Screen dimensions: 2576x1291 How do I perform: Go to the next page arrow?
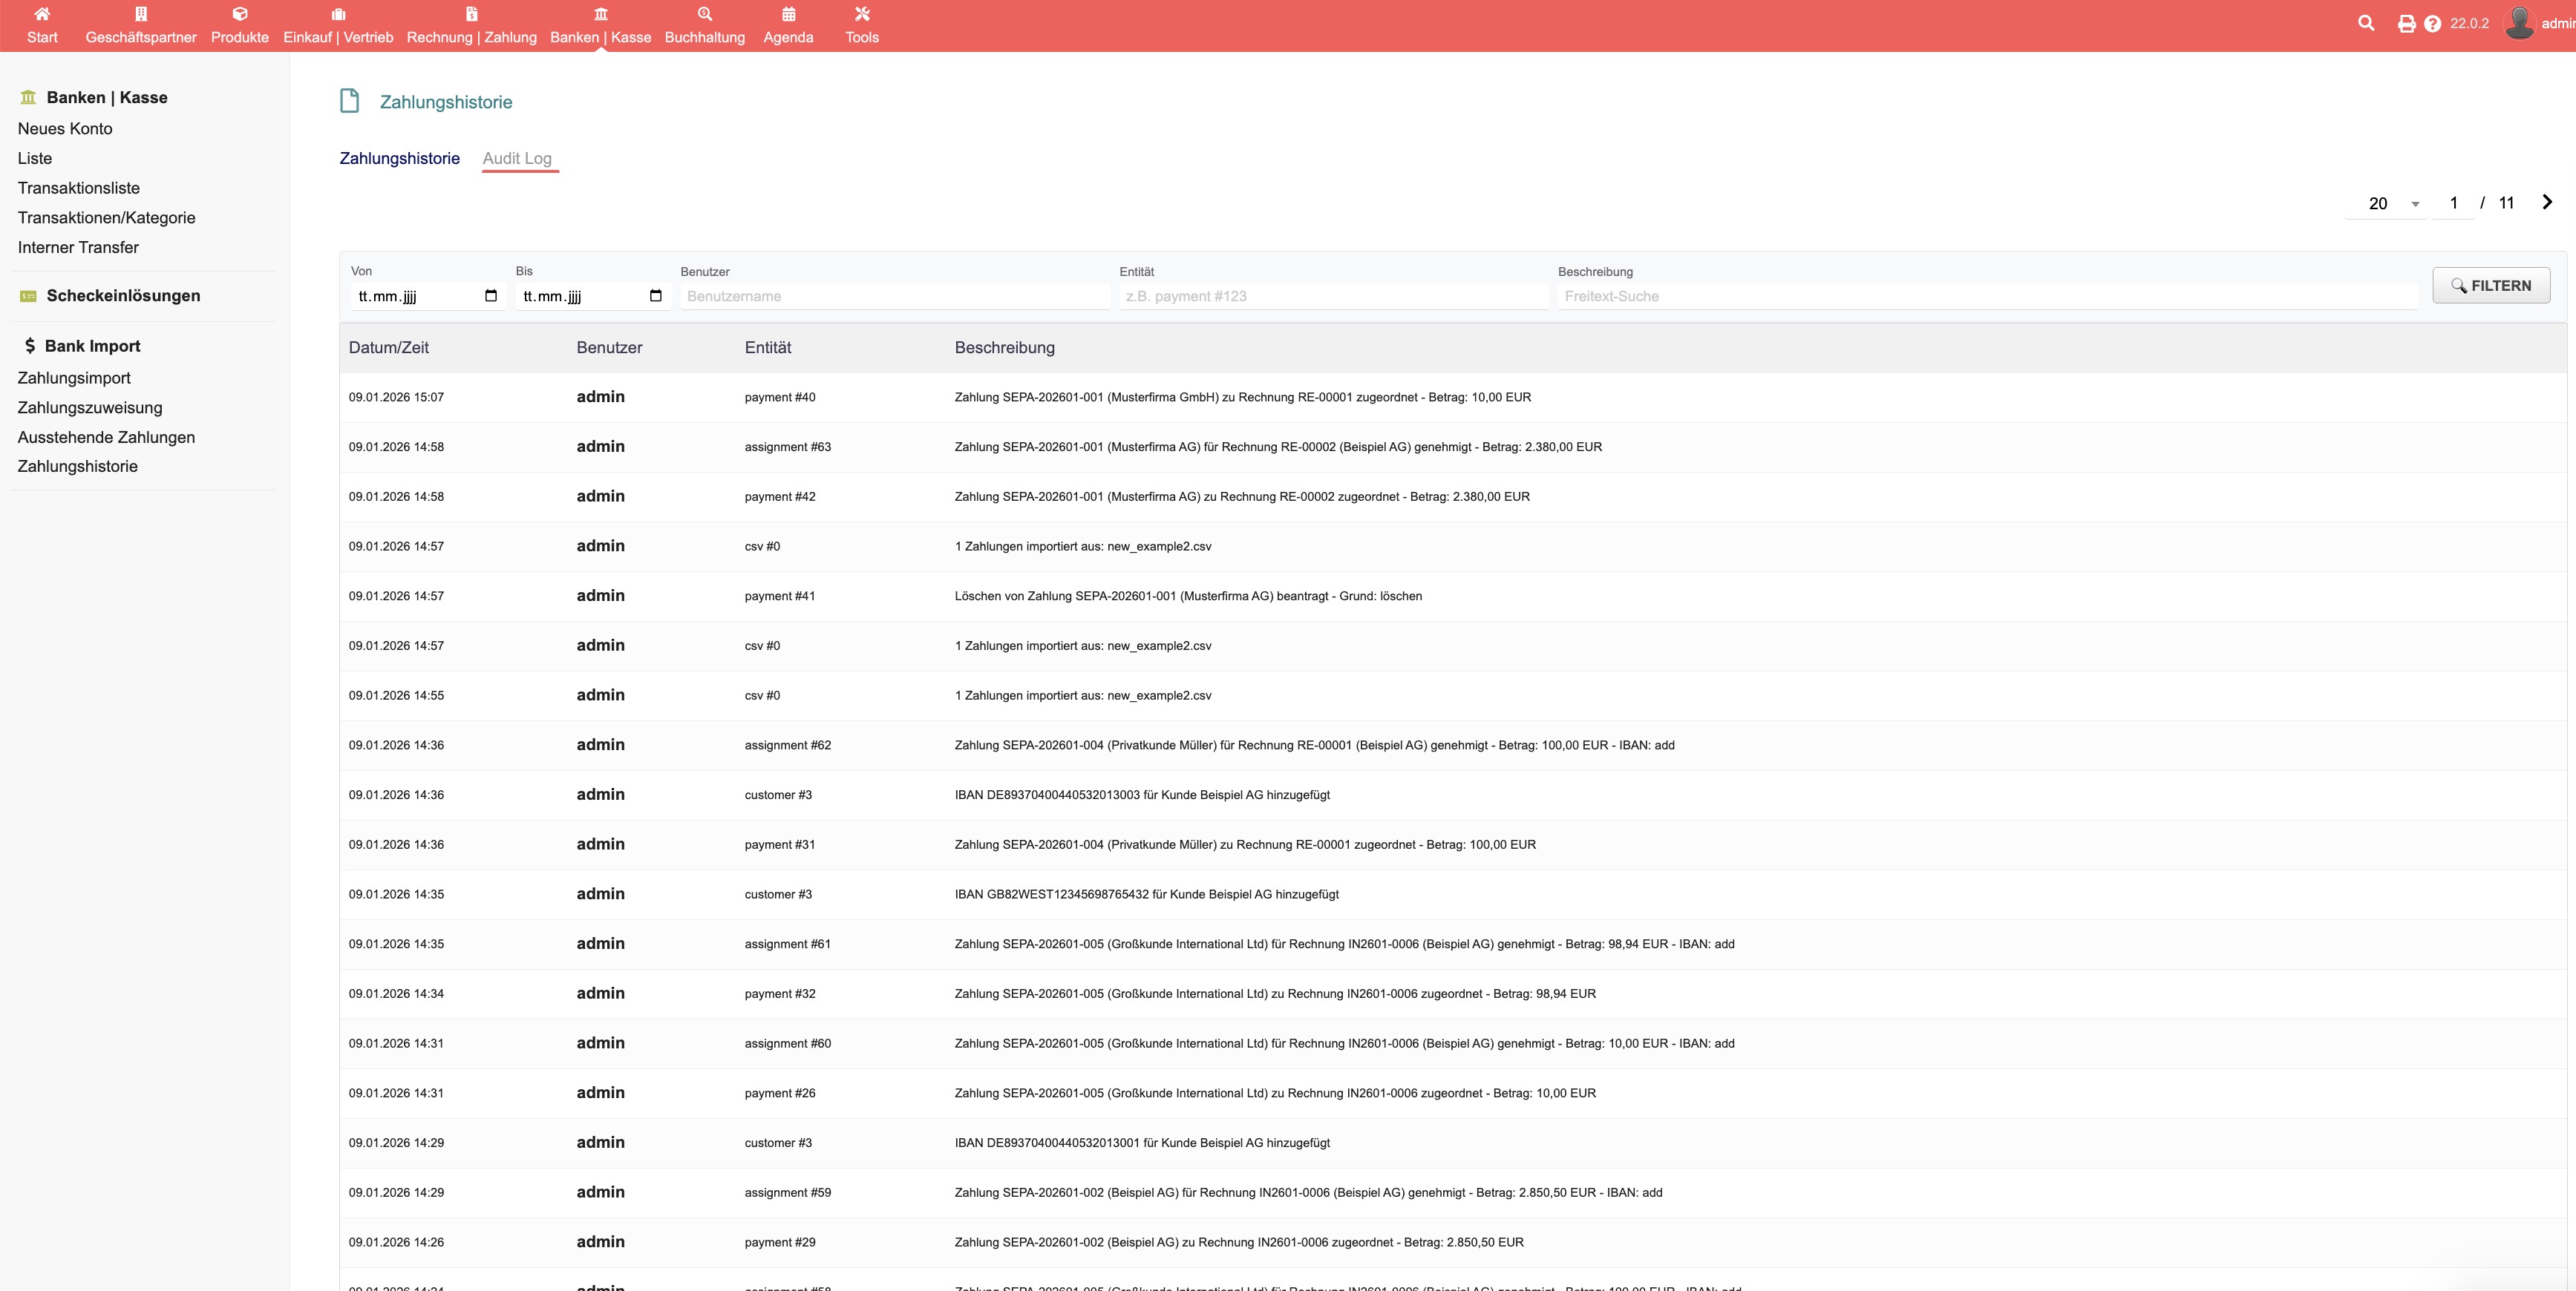pos(2547,202)
